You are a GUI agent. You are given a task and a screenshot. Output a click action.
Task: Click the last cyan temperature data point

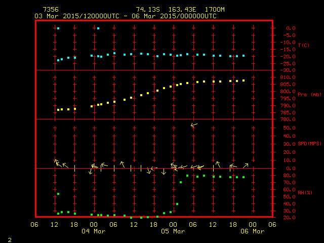244,56
